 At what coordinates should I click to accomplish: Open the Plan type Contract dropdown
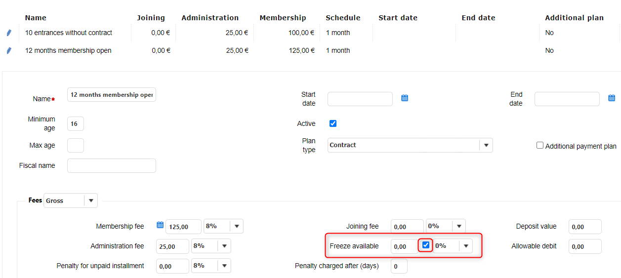(486, 145)
